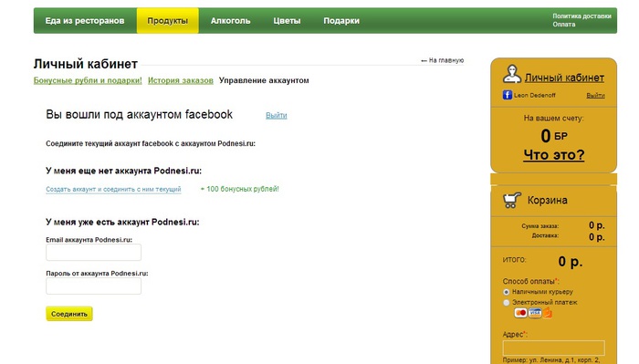Click the Facebook icon next to Leon Dedenoff
Screen dimensions: 639x364
click(507, 95)
